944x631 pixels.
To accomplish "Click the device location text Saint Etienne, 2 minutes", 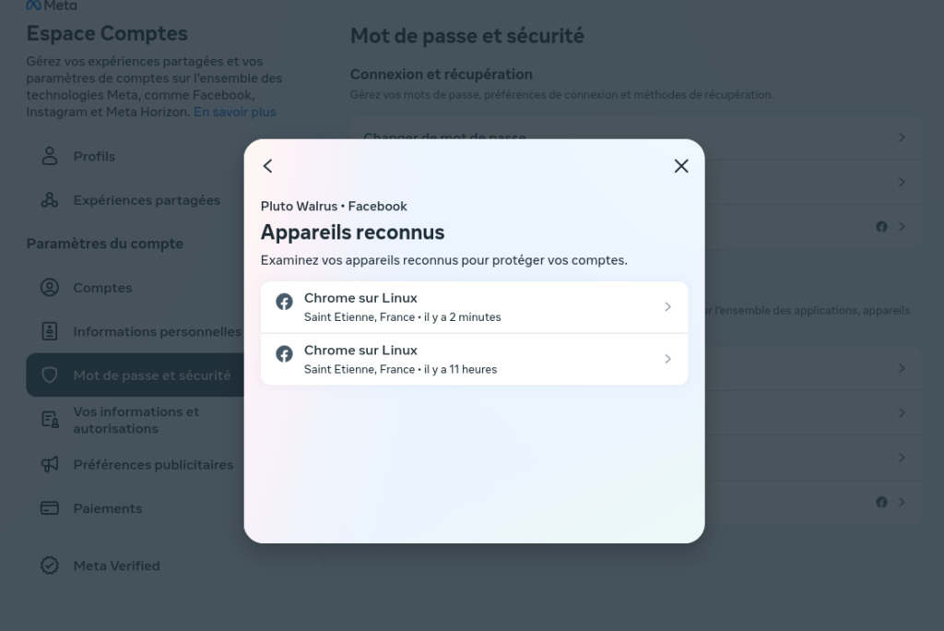I will tap(402, 317).
